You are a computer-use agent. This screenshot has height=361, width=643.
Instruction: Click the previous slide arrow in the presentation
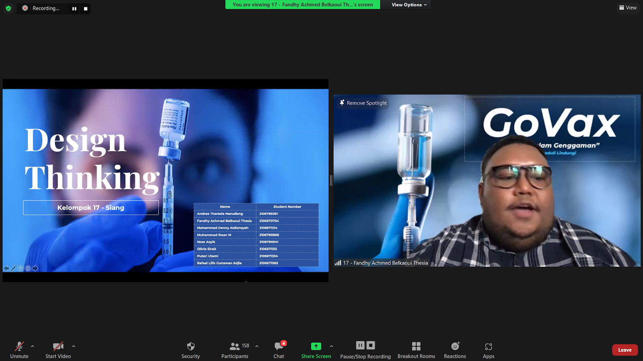[x=6, y=268]
